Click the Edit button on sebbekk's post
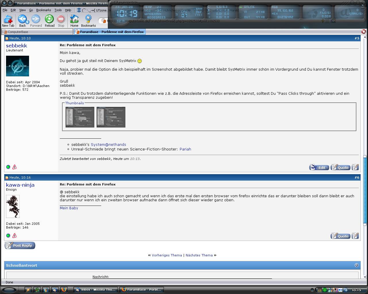The image size is (368, 294). coord(319,167)
